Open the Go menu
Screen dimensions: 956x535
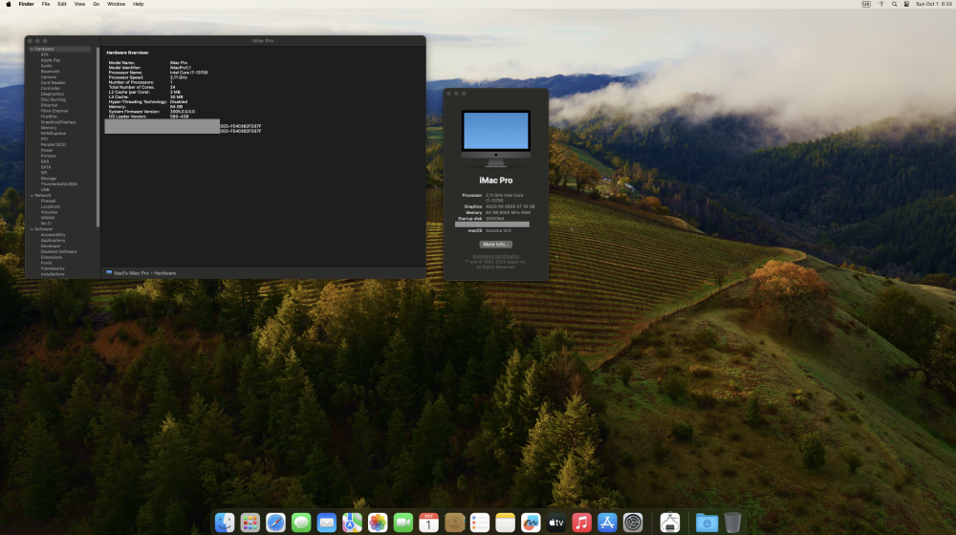[x=96, y=4]
